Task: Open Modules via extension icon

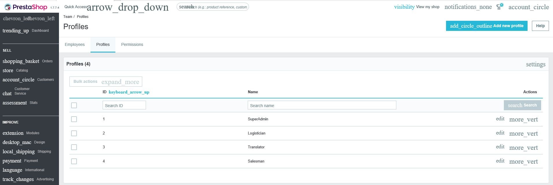Action: [13, 133]
